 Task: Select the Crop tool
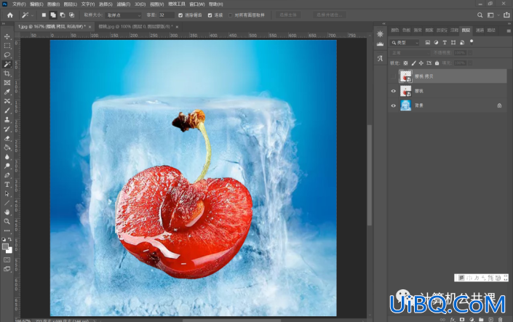coord(7,73)
